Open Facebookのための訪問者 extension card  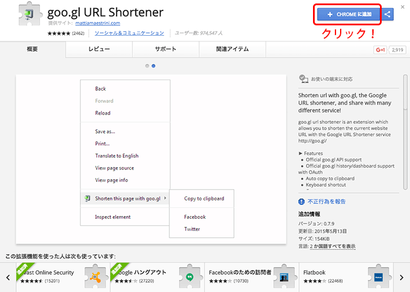(x=252, y=278)
